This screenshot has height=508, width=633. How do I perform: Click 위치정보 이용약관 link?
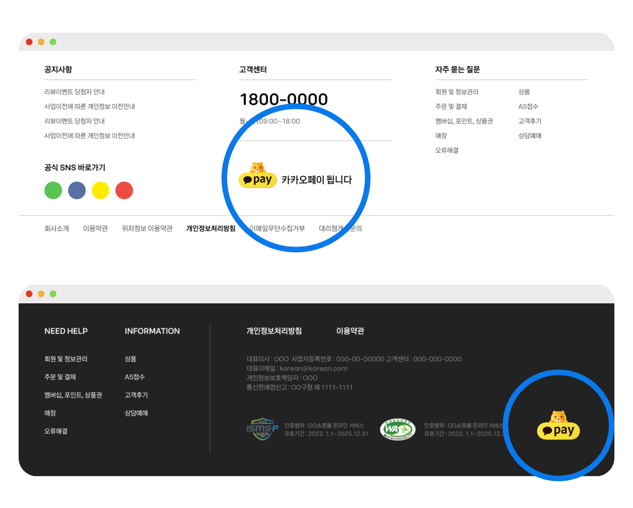click(x=147, y=228)
